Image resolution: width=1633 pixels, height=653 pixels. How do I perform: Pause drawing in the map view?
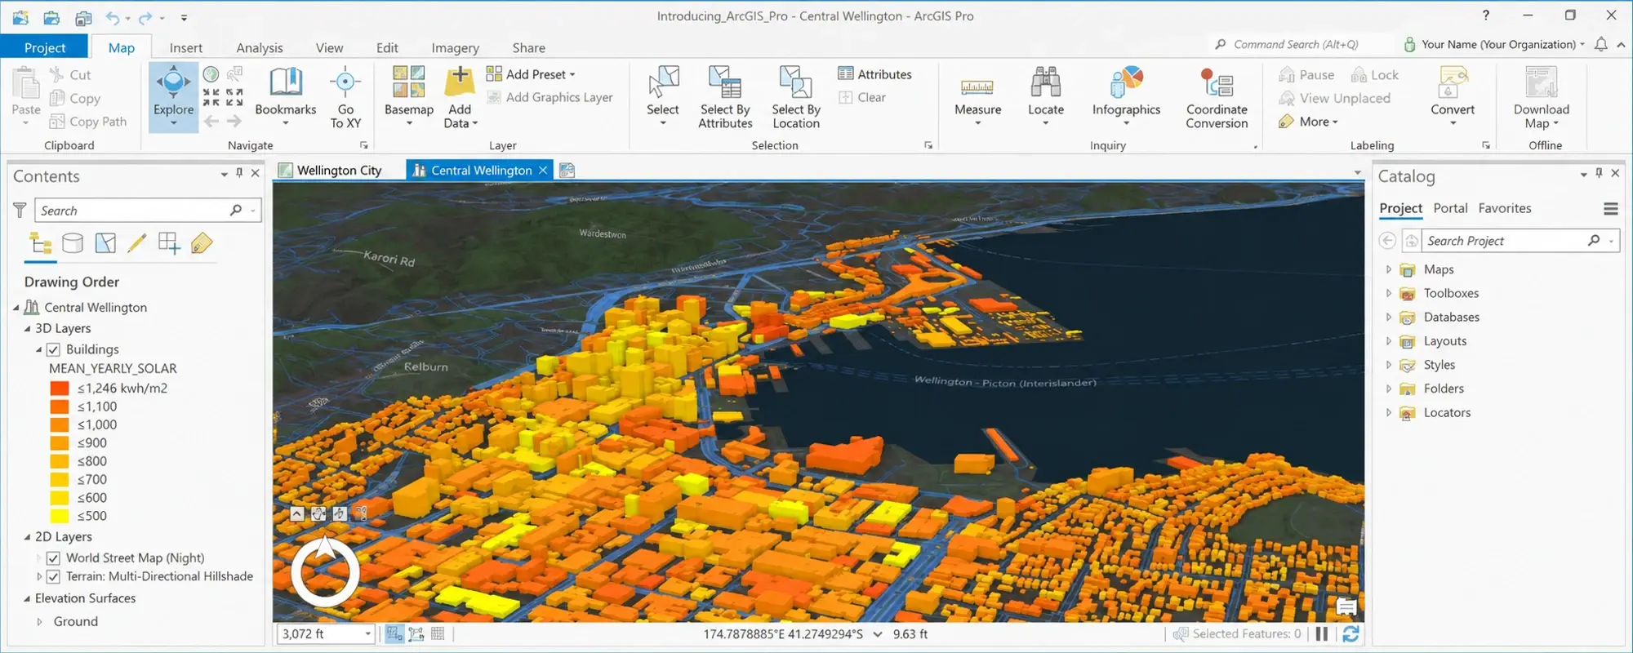tap(1322, 634)
